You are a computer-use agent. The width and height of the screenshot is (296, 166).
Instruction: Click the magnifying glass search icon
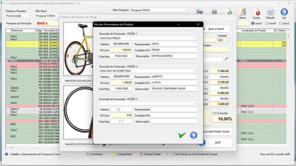(226, 58)
